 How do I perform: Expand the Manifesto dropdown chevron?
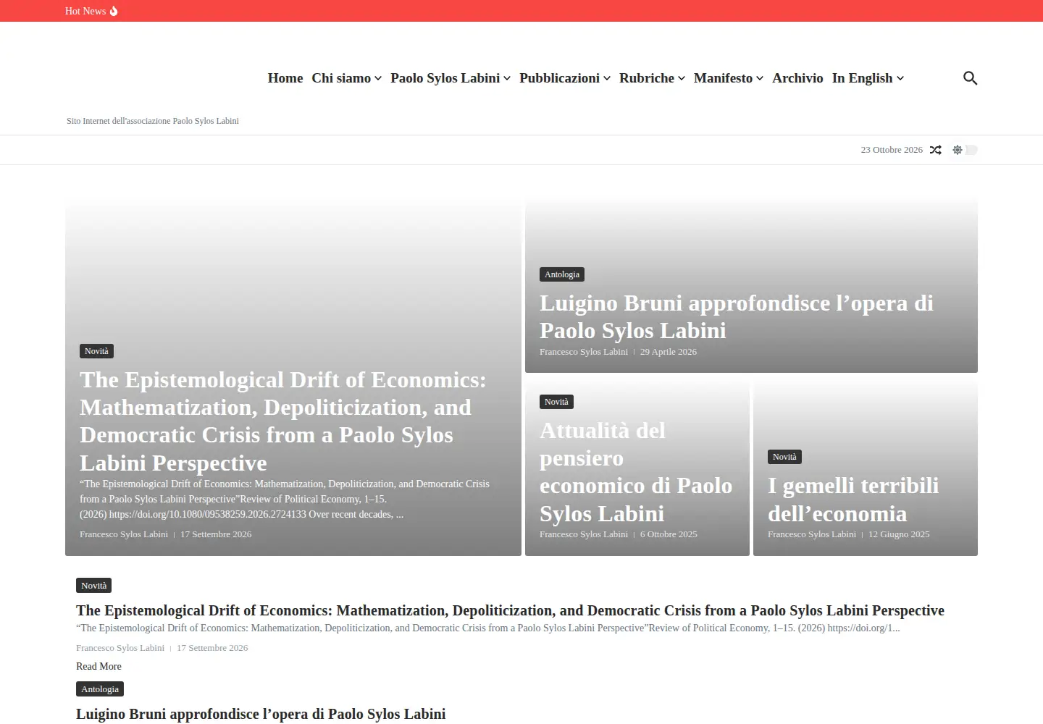pyautogui.click(x=760, y=78)
